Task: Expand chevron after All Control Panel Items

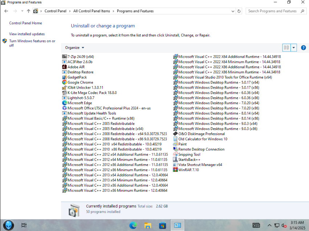Action: click(113, 11)
